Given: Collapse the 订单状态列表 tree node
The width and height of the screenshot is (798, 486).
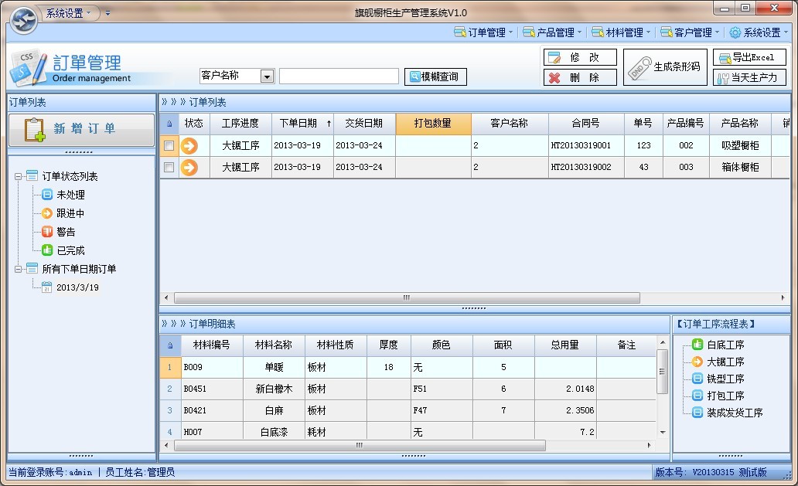Looking at the screenshot, I should (18, 176).
